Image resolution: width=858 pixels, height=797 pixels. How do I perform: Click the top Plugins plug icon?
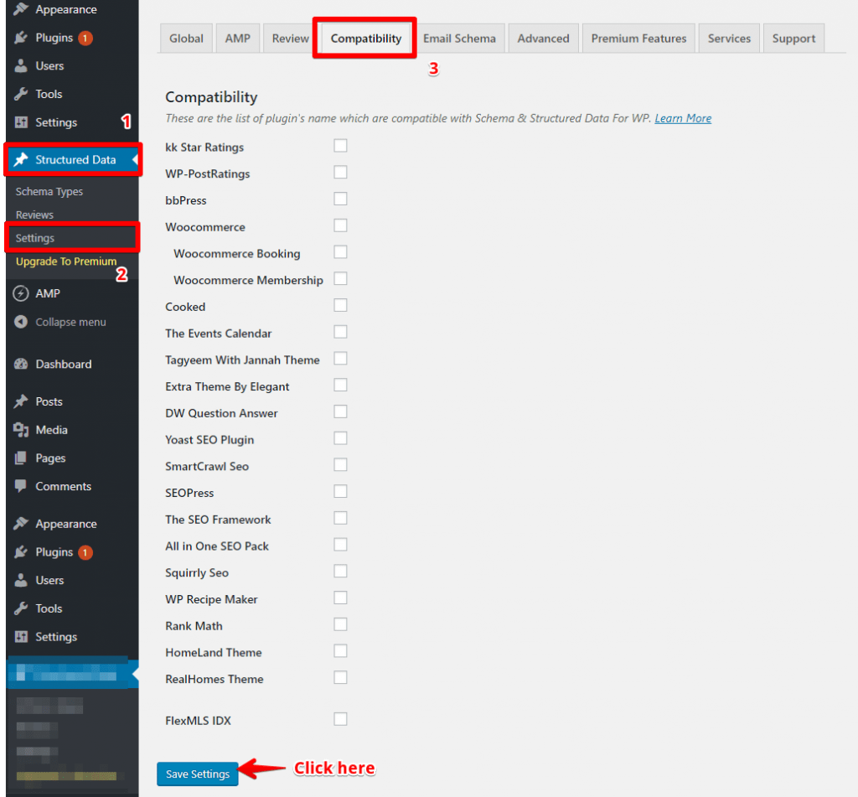[x=21, y=38]
